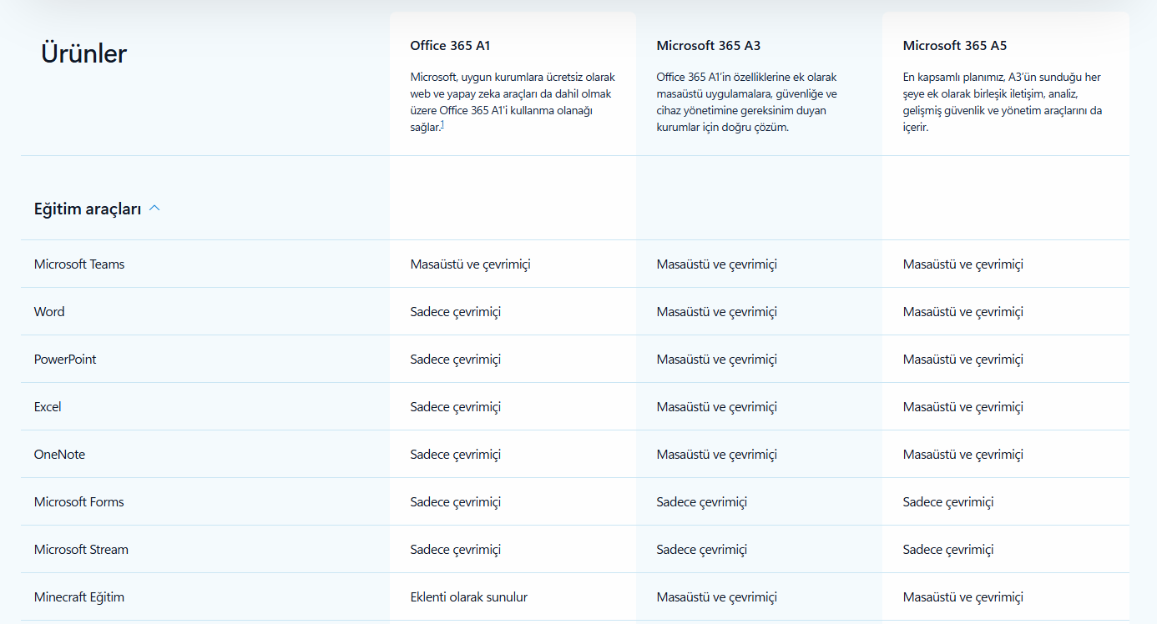Click the Word row label
The height and width of the screenshot is (624, 1157).
click(x=49, y=312)
